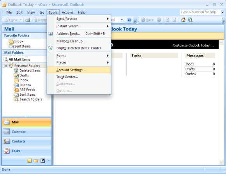The image size is (226, 174).
Task: Click the Back navigation button
Action: [147, 20]
